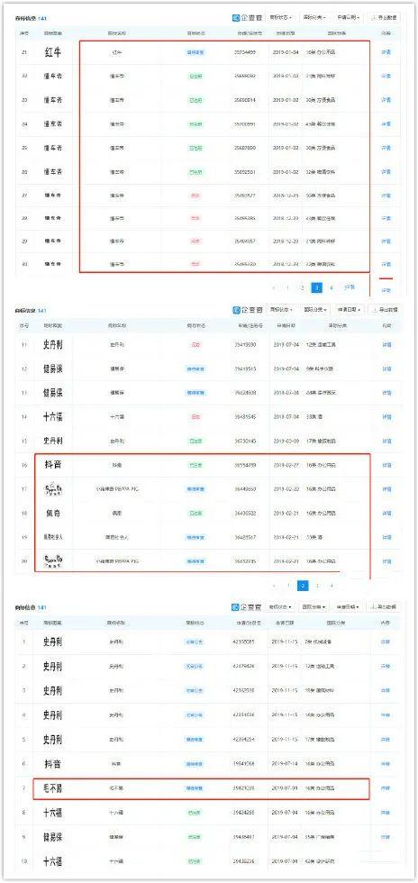418x883 pixels.
Task: Click 导出数据 export button in top table
Action: 384,17
